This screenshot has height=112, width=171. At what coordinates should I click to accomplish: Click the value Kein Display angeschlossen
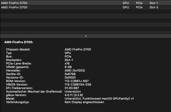coord(84,102)
